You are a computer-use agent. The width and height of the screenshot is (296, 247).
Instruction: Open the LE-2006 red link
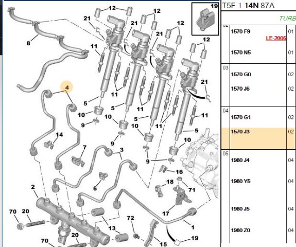click(x=276, y=38)
